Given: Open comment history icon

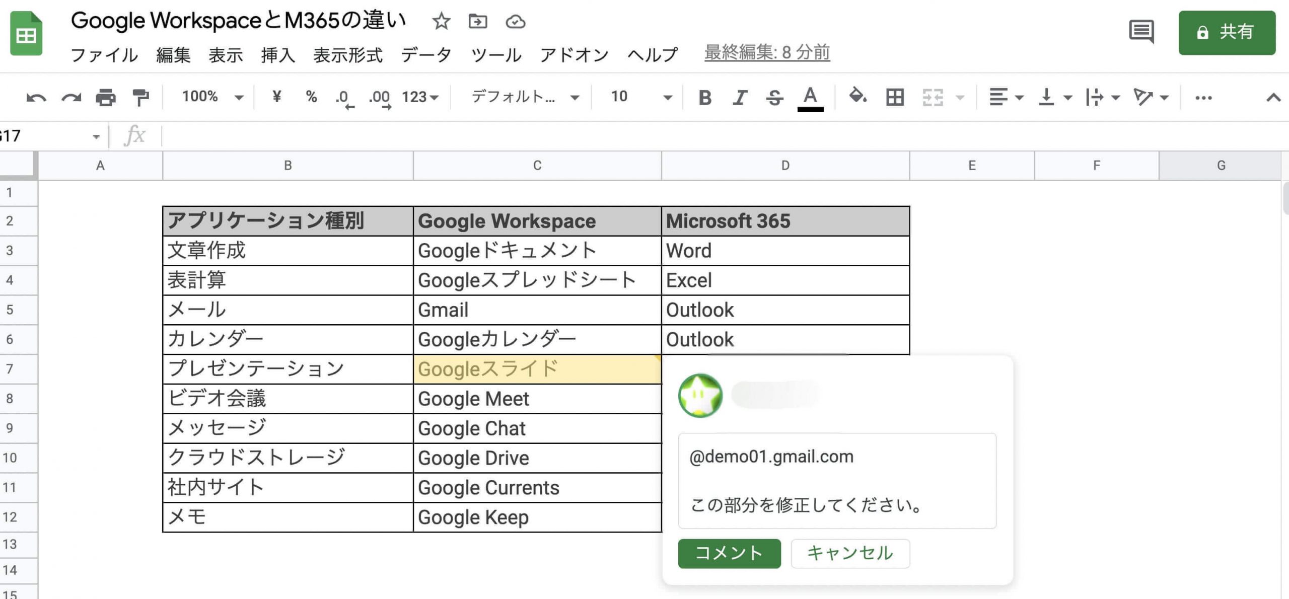Looking at the screenshot, I should click(1141, 32).
